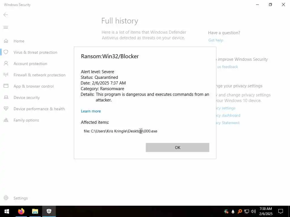Screen dimensions: 290x217
Task: Open Firefox from the taskbar
Action: pos(21,211)
